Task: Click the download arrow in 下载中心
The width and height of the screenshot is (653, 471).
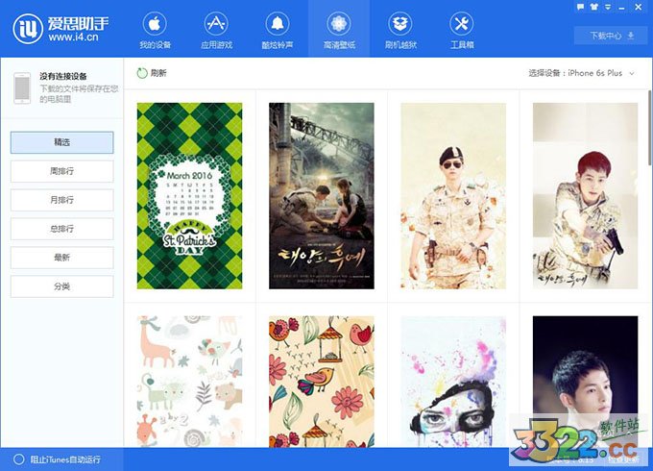Action: [x=631, y=36]
